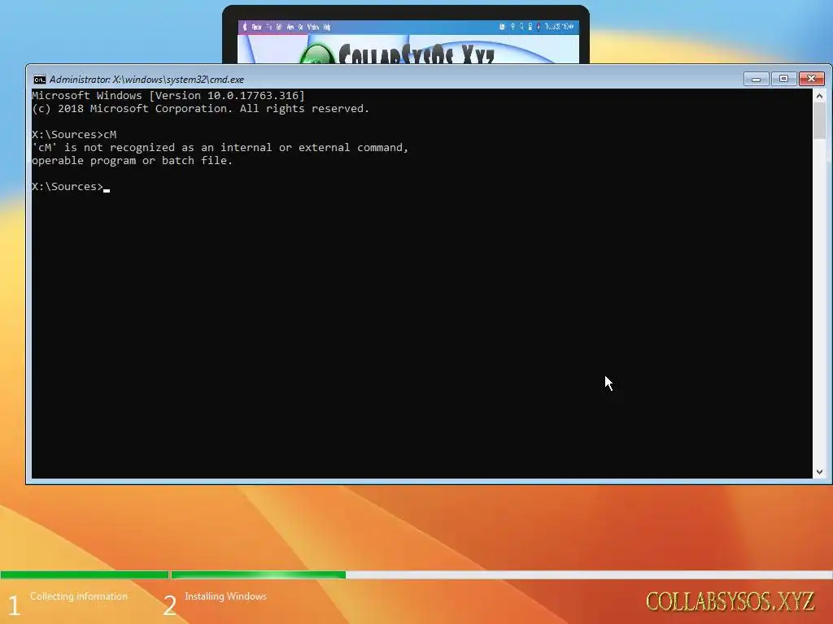Maximize the Administrator cmd.exe window
Image resolution: width=833 pixels, height=624 pixels.
click(783, 79)
